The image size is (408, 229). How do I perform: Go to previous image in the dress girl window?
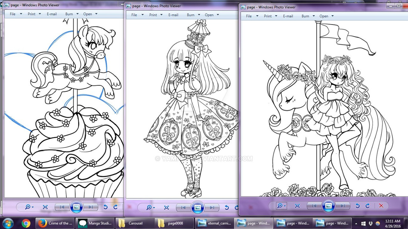183,208
